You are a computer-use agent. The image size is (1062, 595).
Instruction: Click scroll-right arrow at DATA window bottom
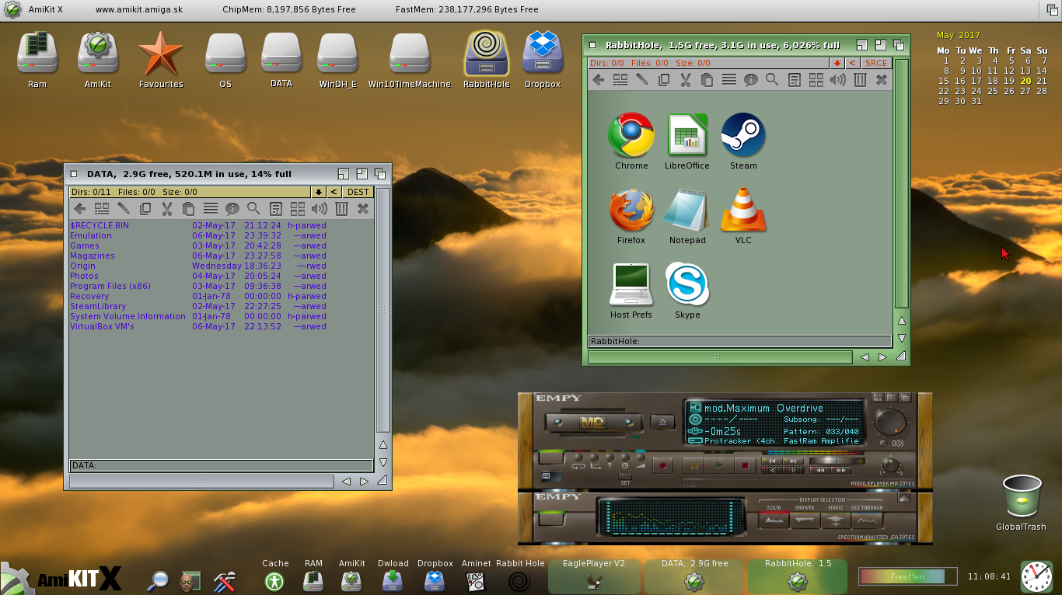click(363, 482)
